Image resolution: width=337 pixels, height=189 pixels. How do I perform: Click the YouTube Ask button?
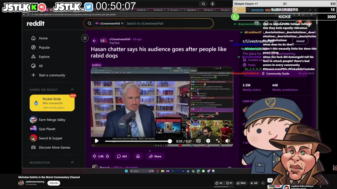click(254, 183)
